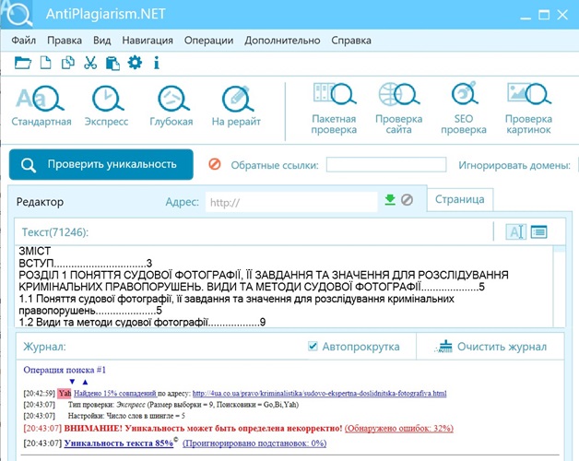Viewport: 579px width, 461px height.
Task: Click Операция поиска #1 journal heading
Action: pos(65,370)
